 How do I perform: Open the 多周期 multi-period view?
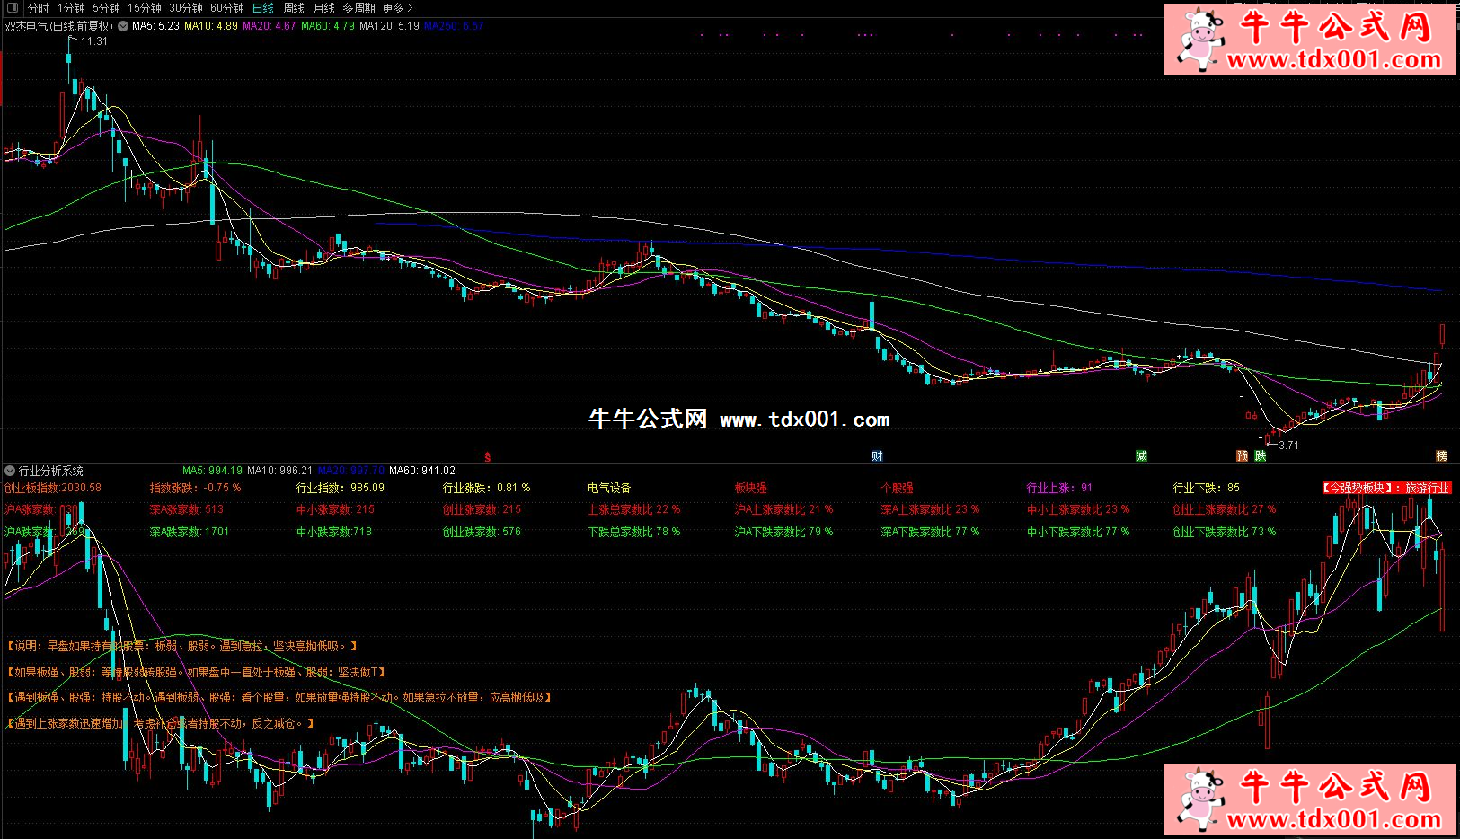(358, 8)
